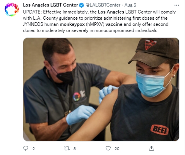Open the three-dot more options menu

(x=176, y=5)
